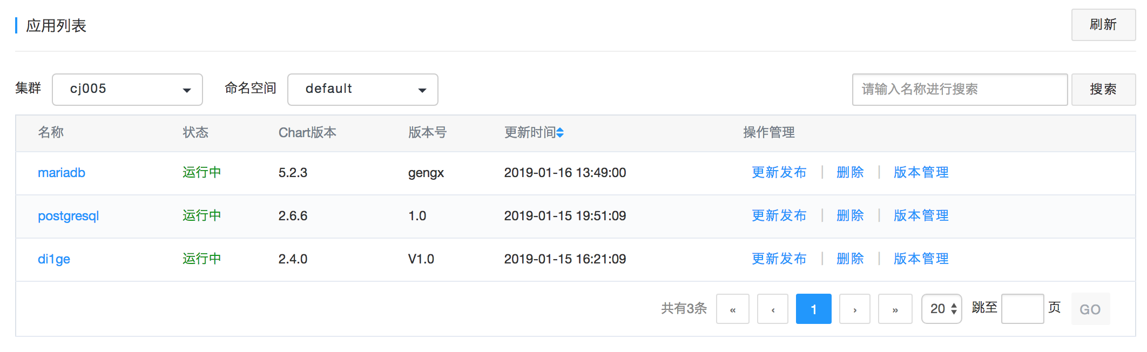Open the 20 per-page size selector
Viewport: 1147px width, 352px height.
pyautogui.click(x=942, y=309)
